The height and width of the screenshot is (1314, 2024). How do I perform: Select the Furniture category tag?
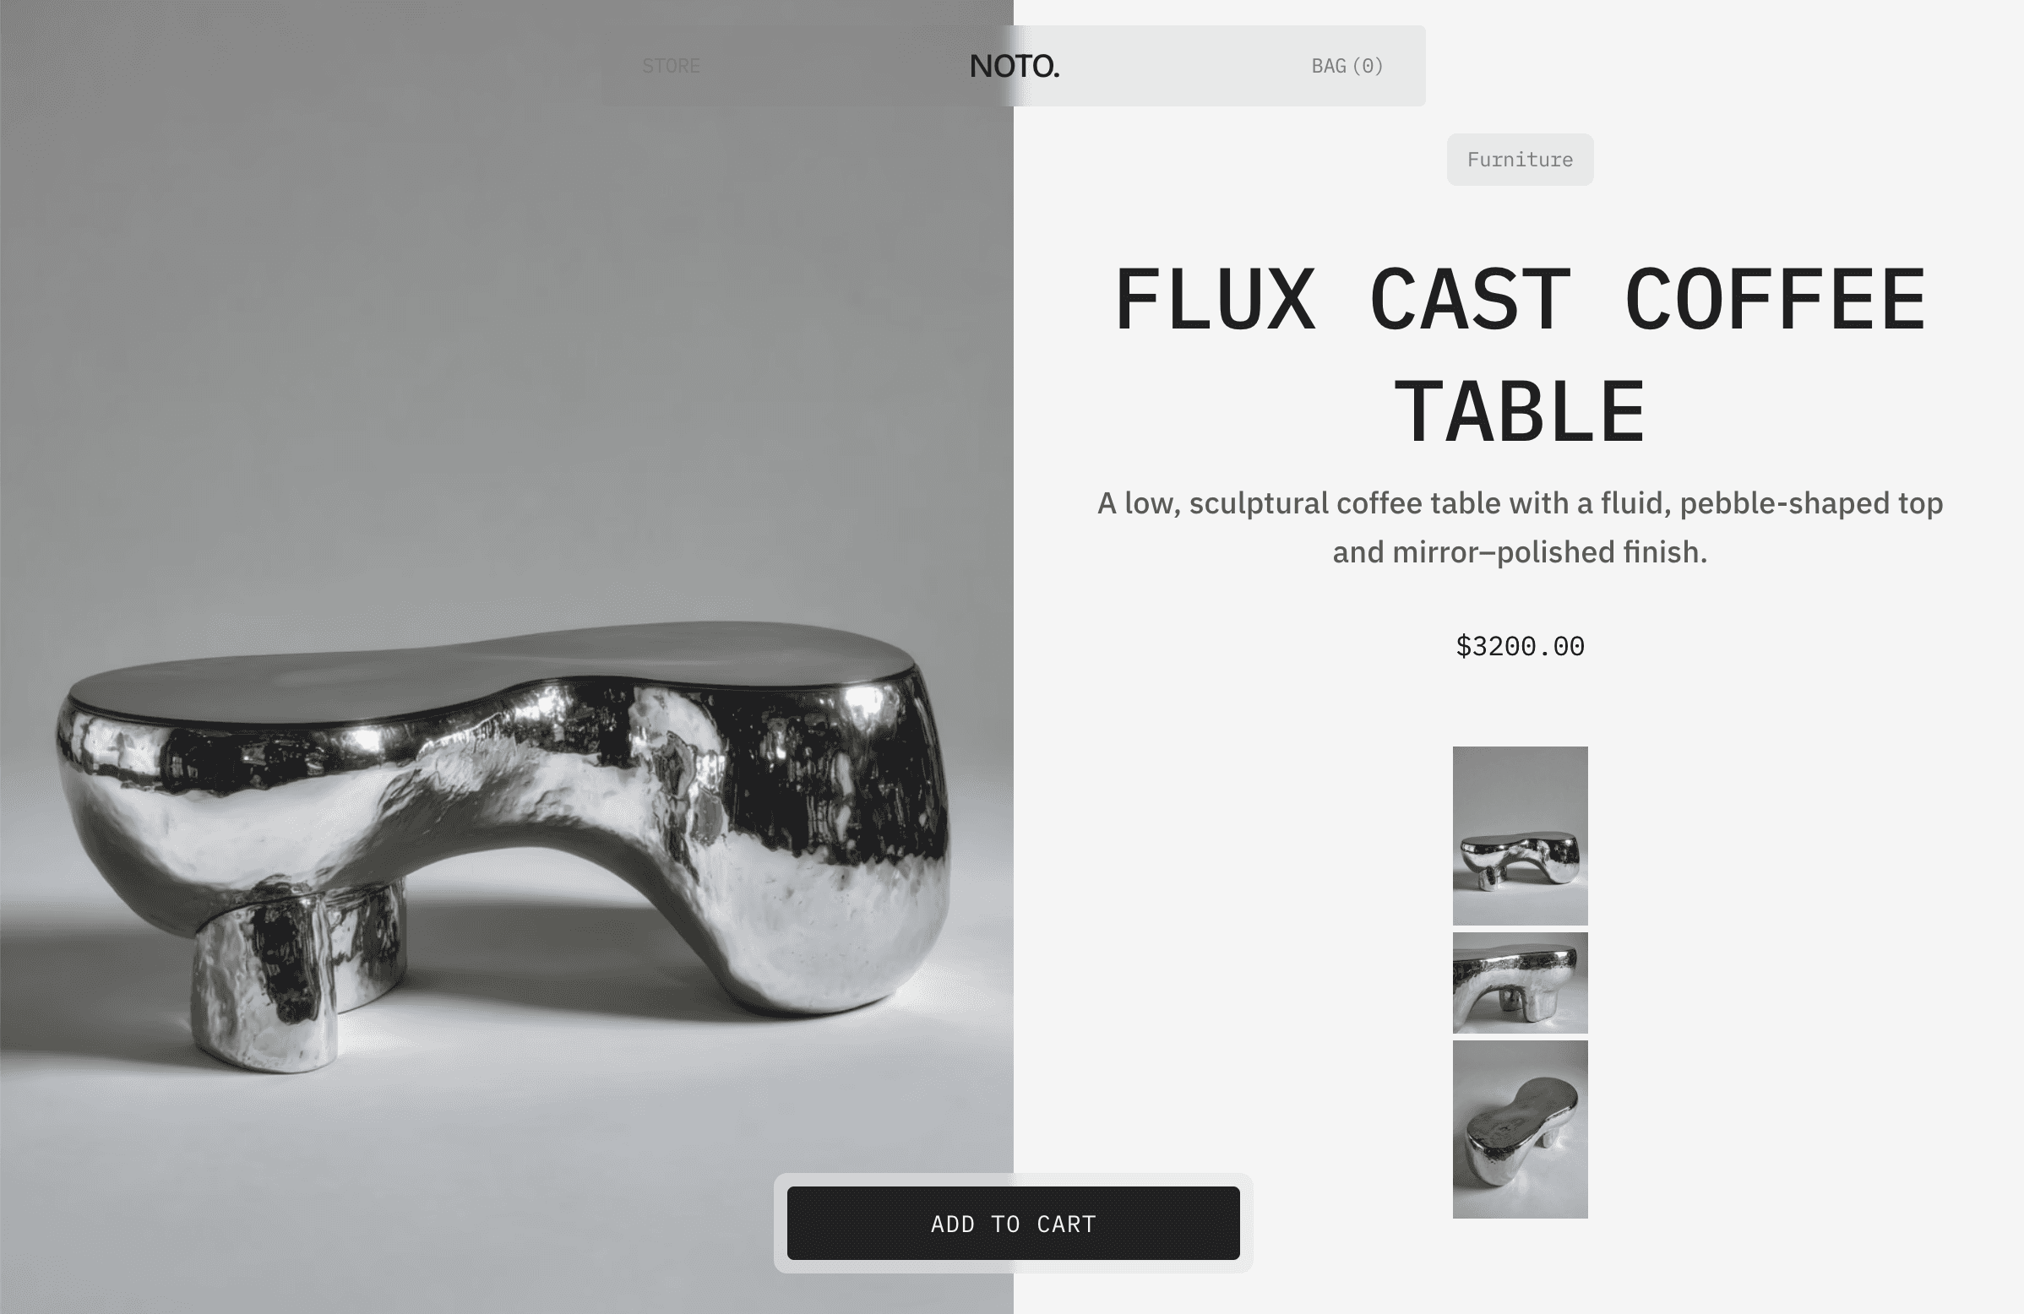(x=1520, y=160)
